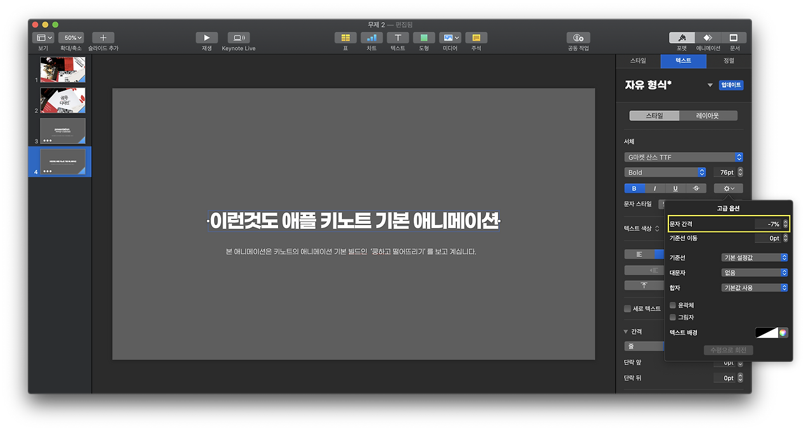Click the 이런것도 애플 키노트 headline text
Screen dimensions: 811x431
tap(354, 221)
